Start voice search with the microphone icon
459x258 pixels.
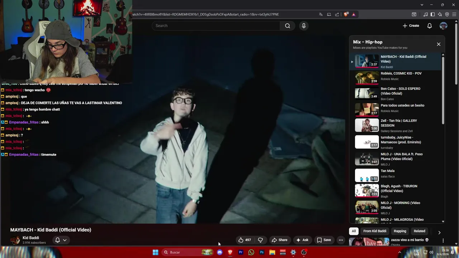(304, 26)
